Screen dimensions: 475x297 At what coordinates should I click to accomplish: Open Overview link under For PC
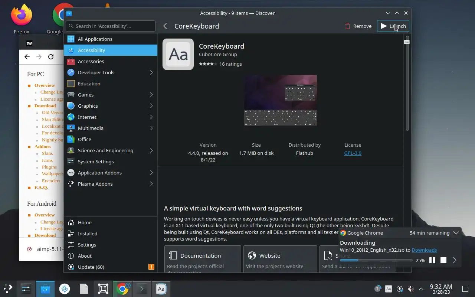45,85
